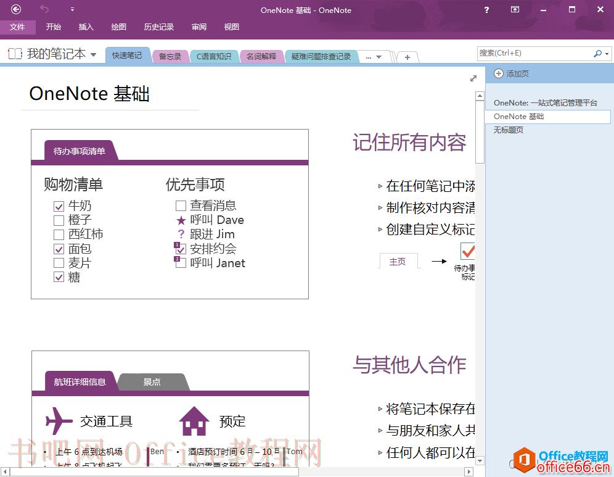The width and height of the screenshot is (614, 477).
Task: Click bullet arrow before 将笔记本保存在
Action: 380,409
